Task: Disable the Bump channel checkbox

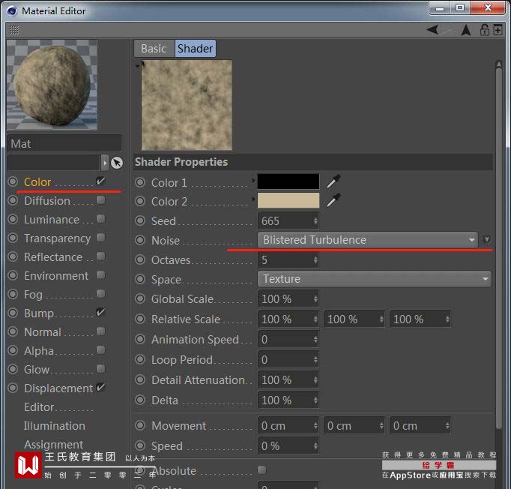Action: pos(100,312)
